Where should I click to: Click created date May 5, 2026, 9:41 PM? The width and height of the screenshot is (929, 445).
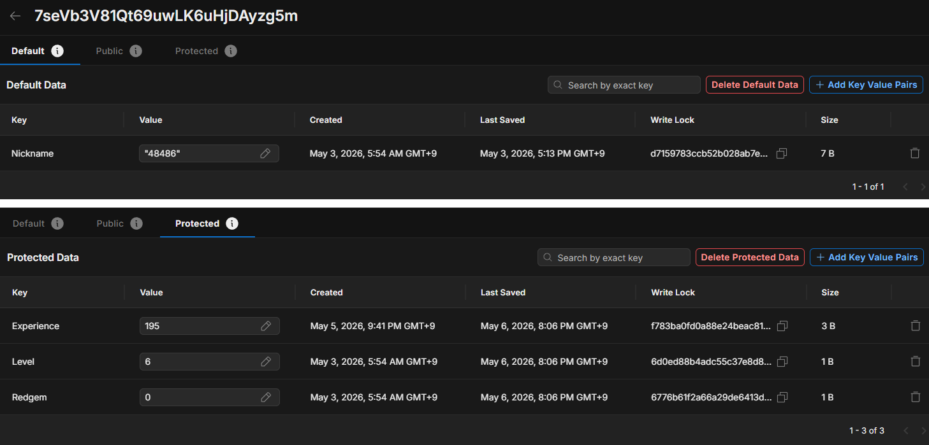point(373,326)
